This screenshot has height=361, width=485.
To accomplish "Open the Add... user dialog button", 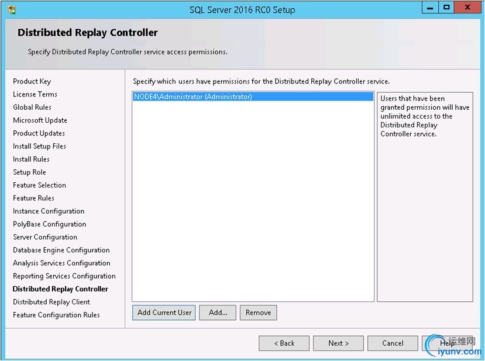I will tap(218, 313).
